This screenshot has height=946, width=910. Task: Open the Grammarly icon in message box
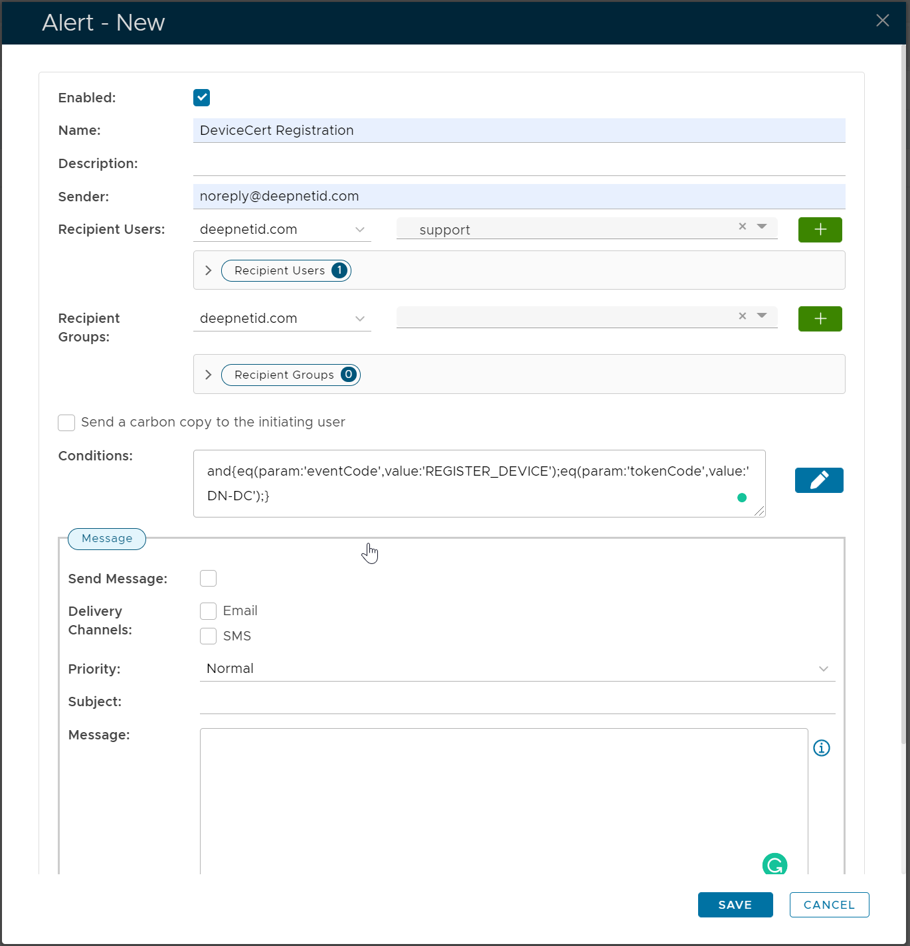(x=774, y=864)
